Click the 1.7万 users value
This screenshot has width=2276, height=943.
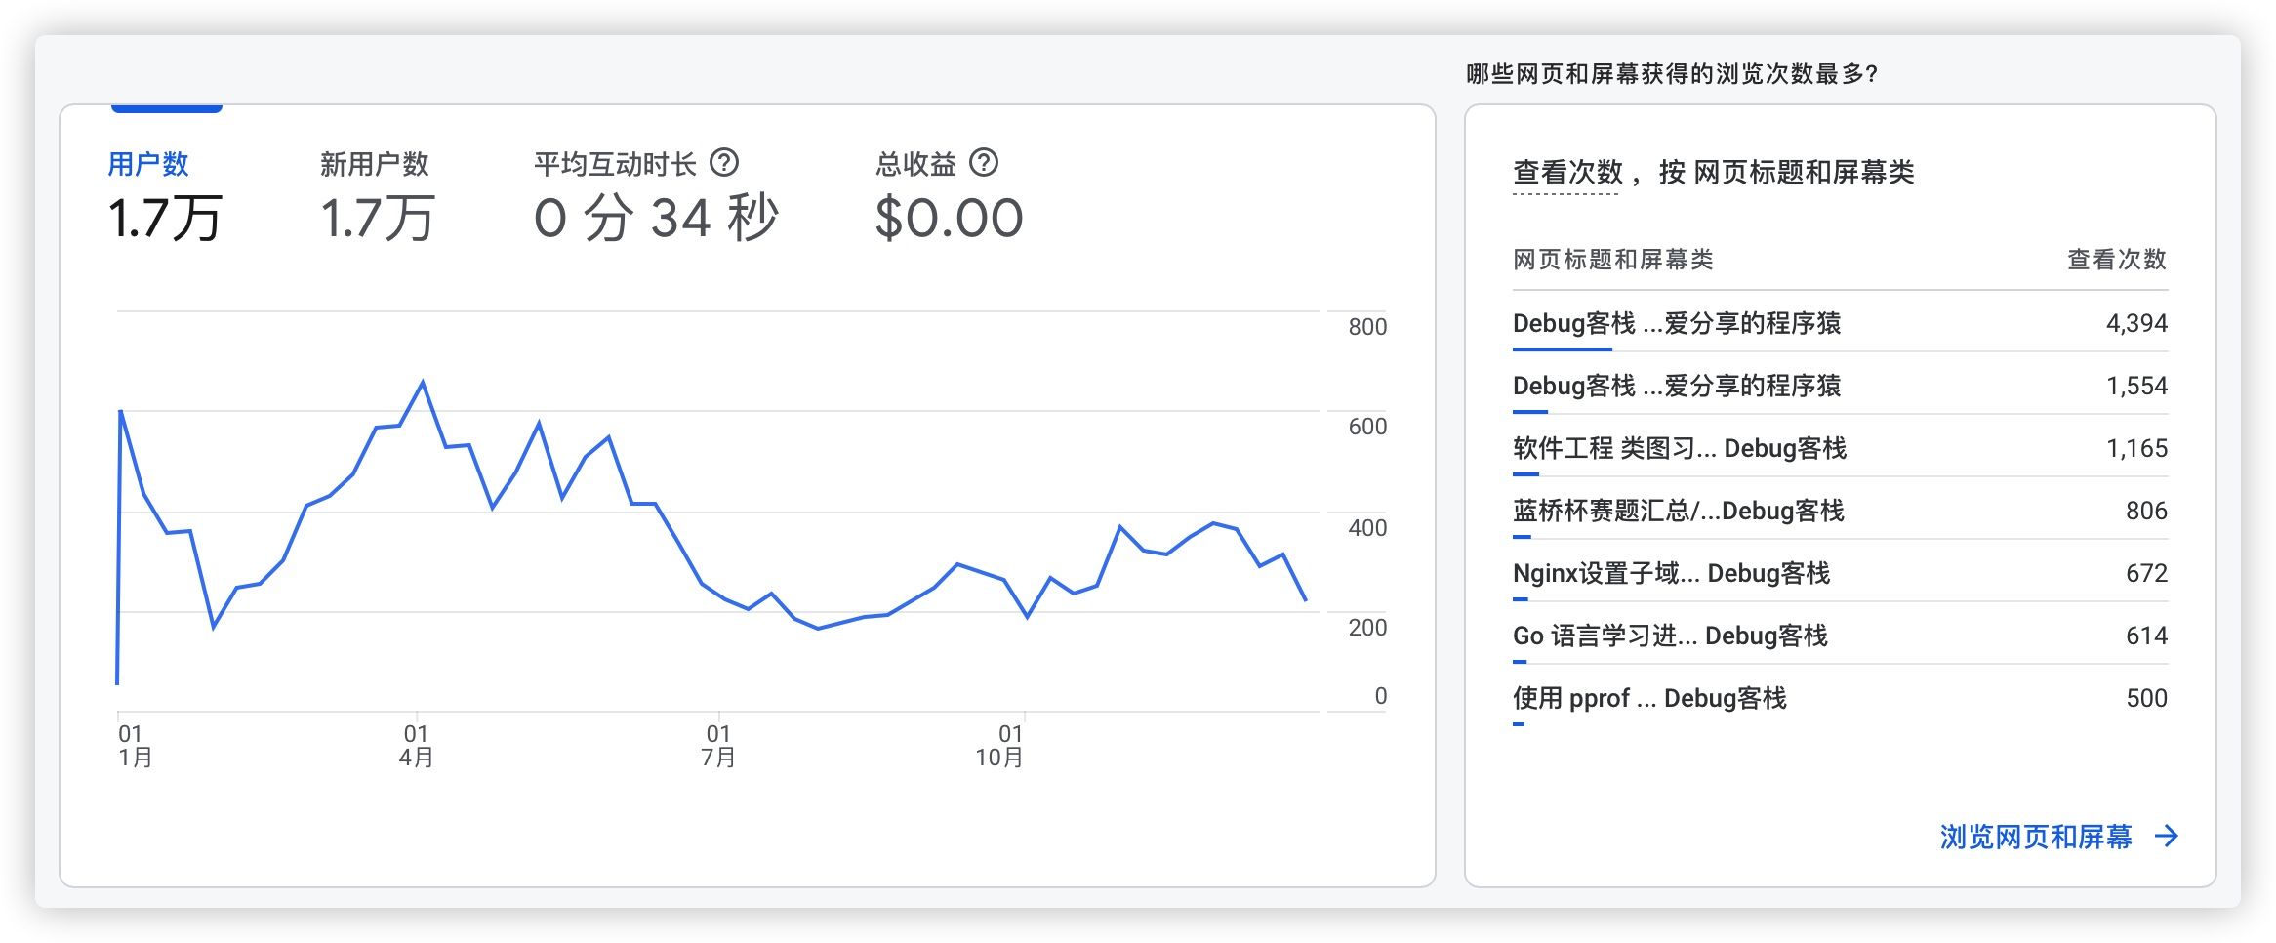pos(166,217)
